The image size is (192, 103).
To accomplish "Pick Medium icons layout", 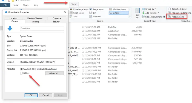I will click(117, 9).
